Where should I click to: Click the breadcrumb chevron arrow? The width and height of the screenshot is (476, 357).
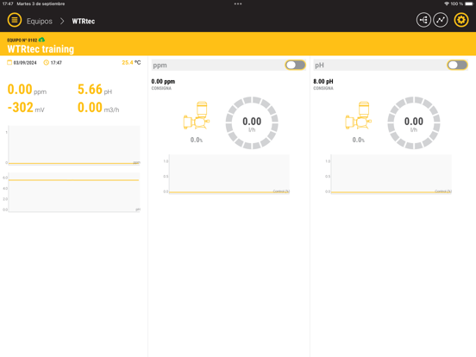[62, 22]
